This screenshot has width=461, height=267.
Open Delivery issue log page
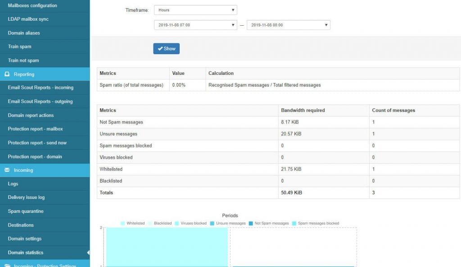(x=26, y=198)
